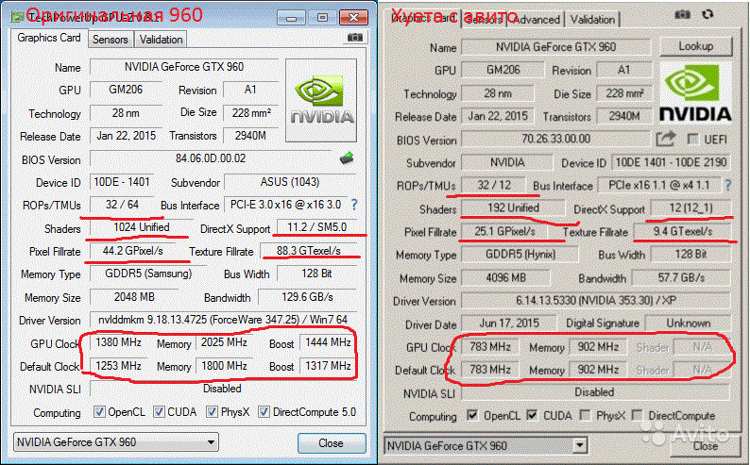
Task: Click the GPU Clock value 1380 MHz
Action: pos(119,342)
